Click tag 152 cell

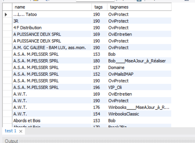click(99, 74)
